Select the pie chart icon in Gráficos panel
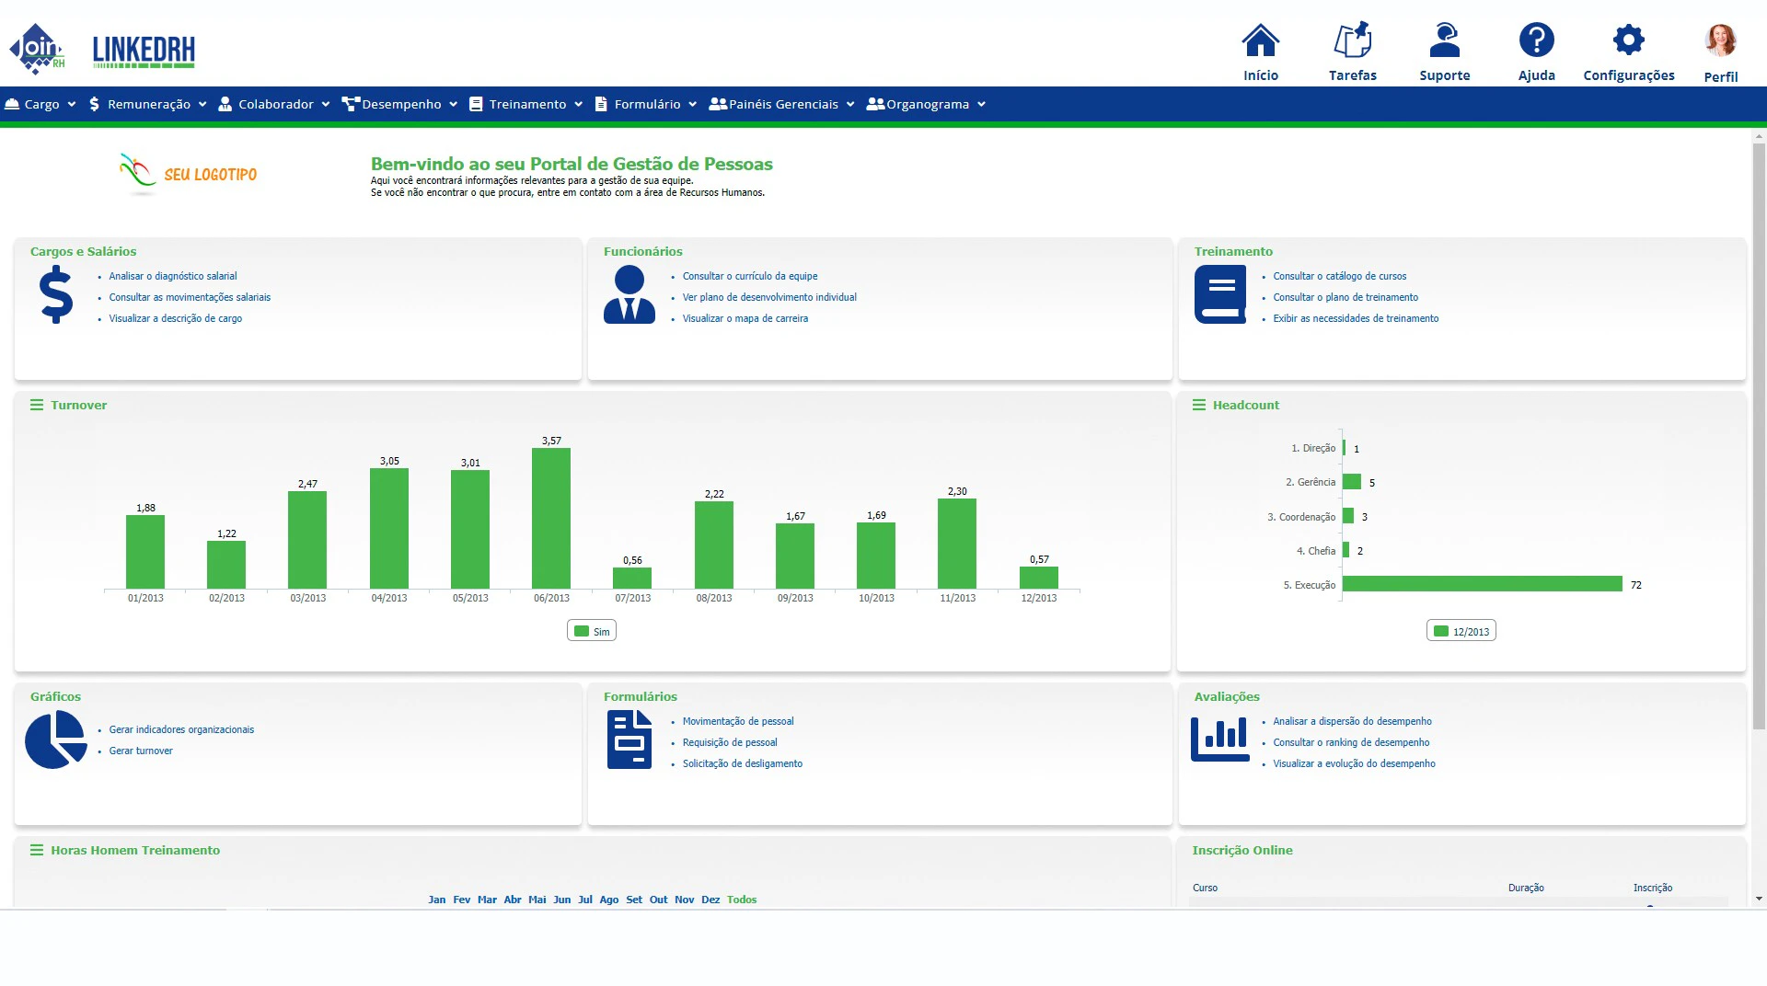This screenshot has height=986, width=1767. pyautogui.click(x=55, y=739)
